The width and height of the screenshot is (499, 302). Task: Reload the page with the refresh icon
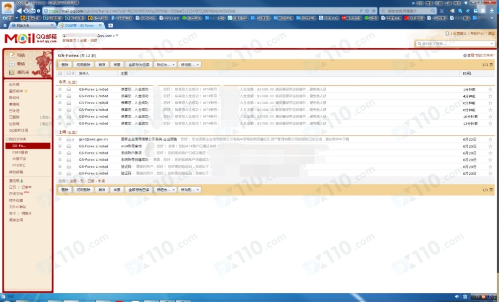(26, 11)
